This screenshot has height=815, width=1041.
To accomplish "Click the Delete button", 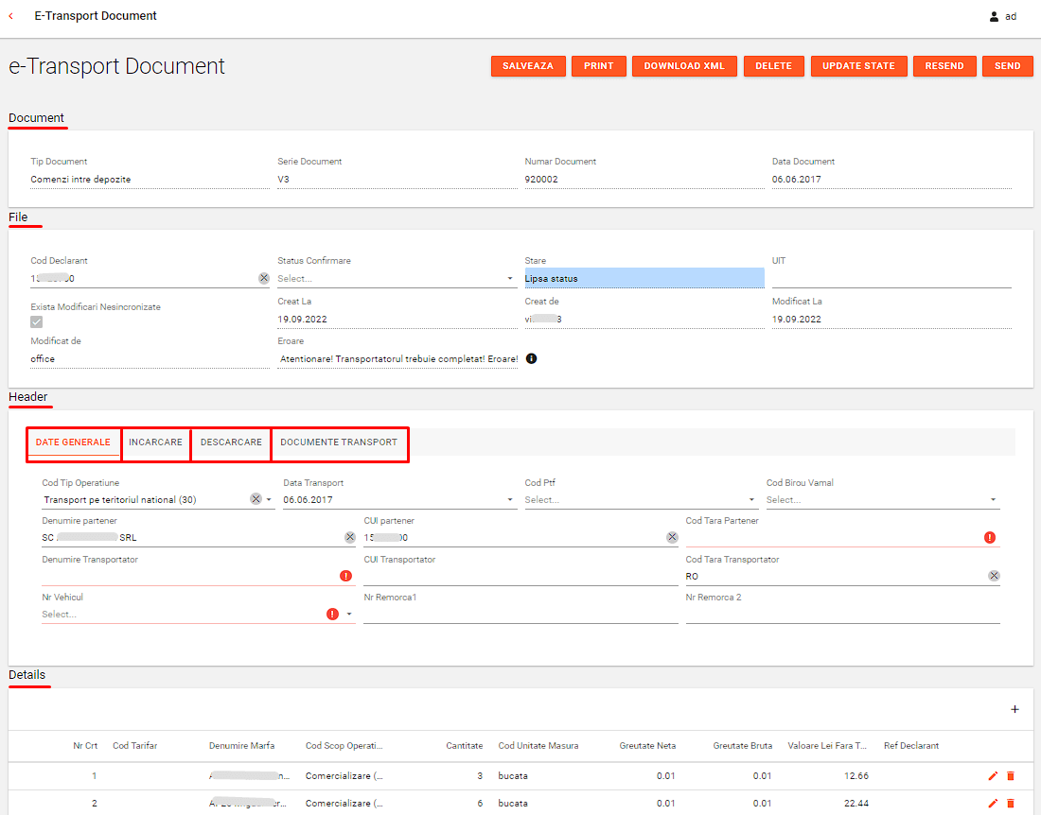I will [x=773, y=65].
